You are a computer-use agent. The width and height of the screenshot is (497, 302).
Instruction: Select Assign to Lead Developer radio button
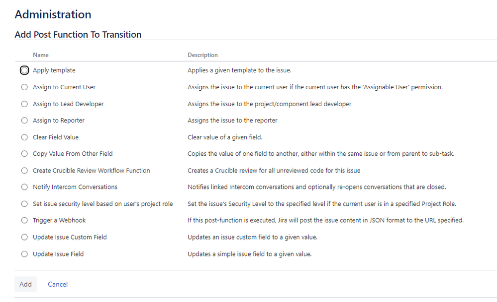tap(24, 104)
